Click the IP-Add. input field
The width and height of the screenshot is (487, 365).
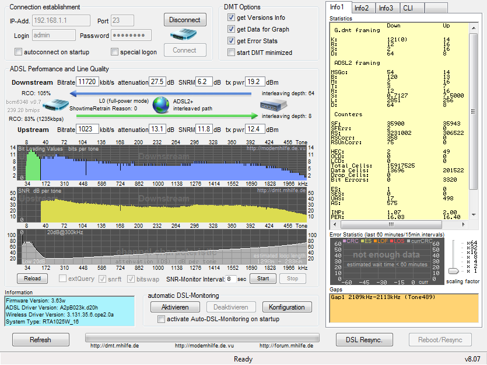click(61, 20)
